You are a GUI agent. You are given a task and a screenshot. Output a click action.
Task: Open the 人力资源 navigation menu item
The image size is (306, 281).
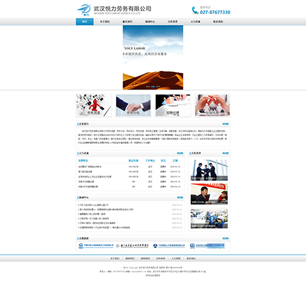(x=195, y=22)
